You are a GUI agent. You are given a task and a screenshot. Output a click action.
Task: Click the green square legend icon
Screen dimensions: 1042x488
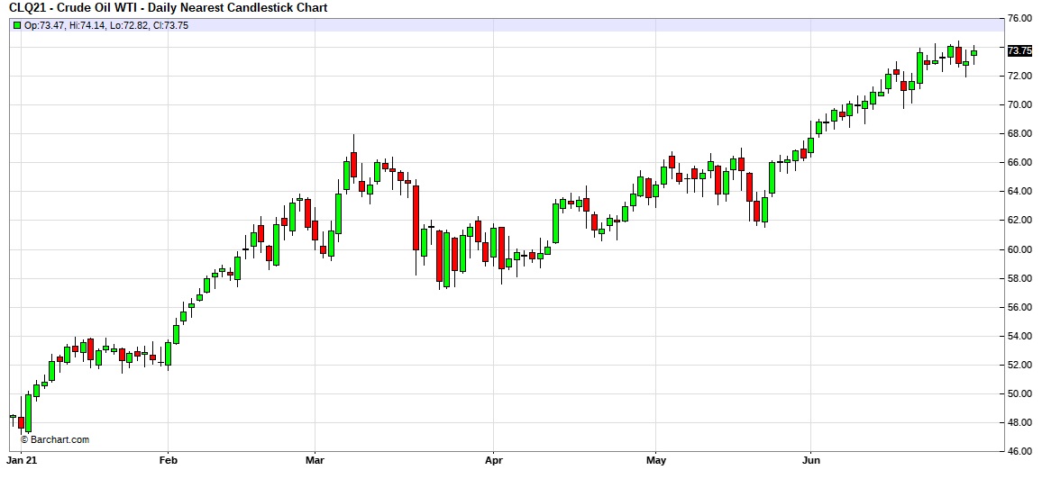click(17, 25)
